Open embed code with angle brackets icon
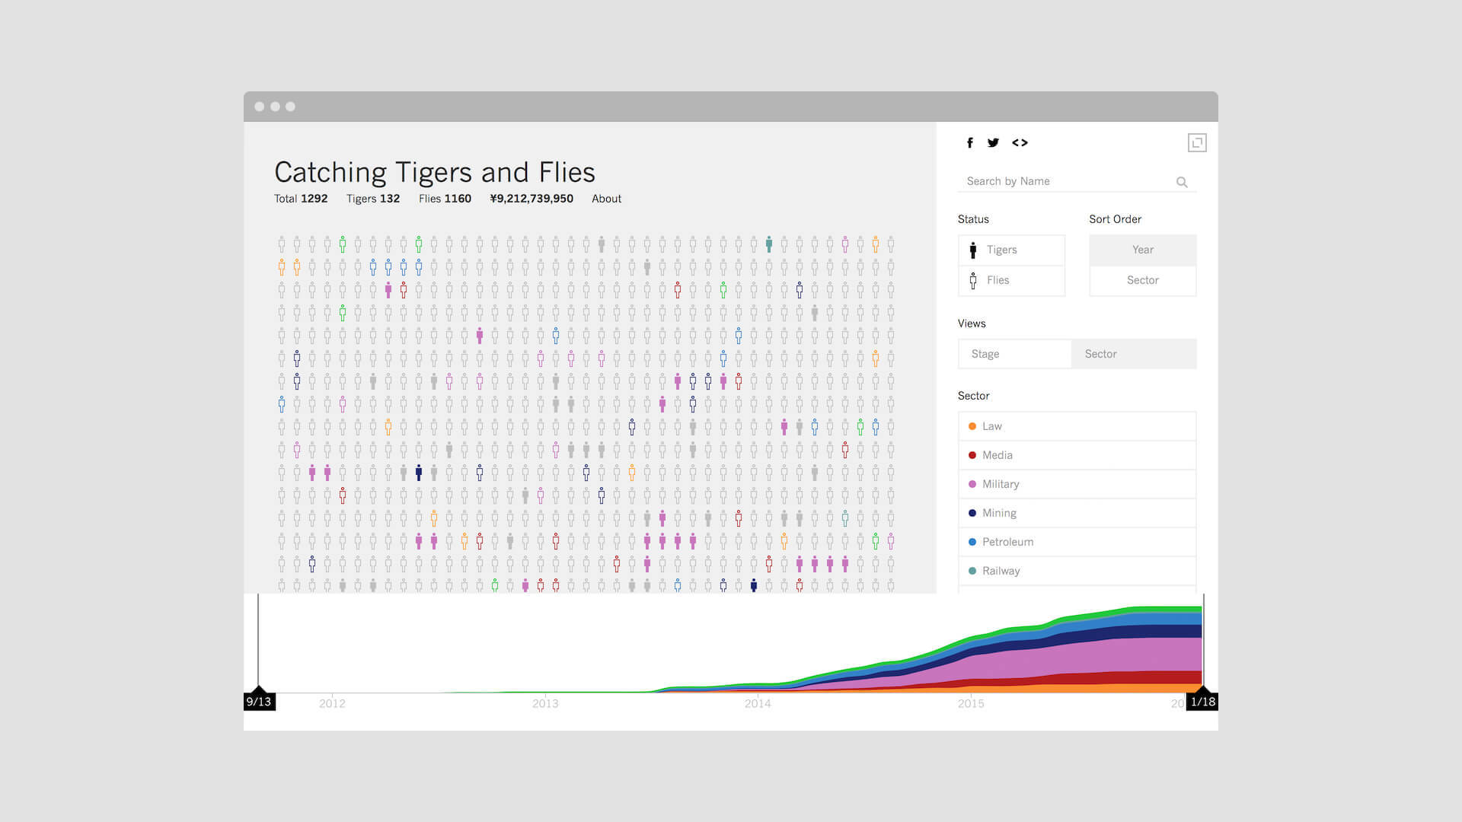Image resolution: width=1462 pixels, height=822 pixels. pyautogui.click(x=1020, y=142)
